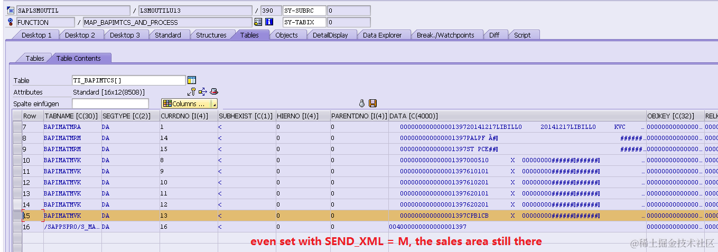The image size is (718, 252).
Task: Click DATA cell 004000000000000001397
Action: (517, 227)
